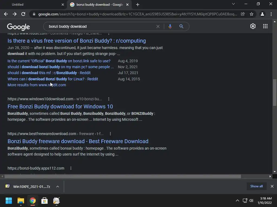Submit search with the magnifier icon
This screenshot has height=207, width=277.
click(181, 26)
